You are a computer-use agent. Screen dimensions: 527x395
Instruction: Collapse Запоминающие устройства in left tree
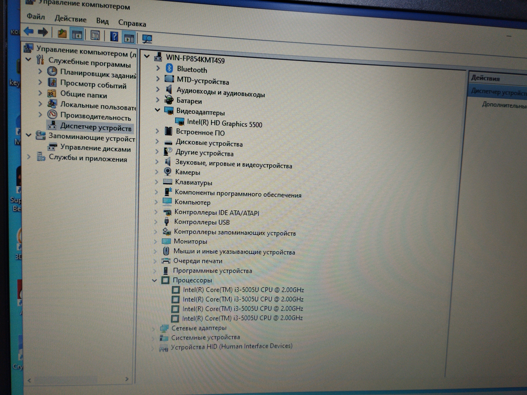click(x=29, y=135)
